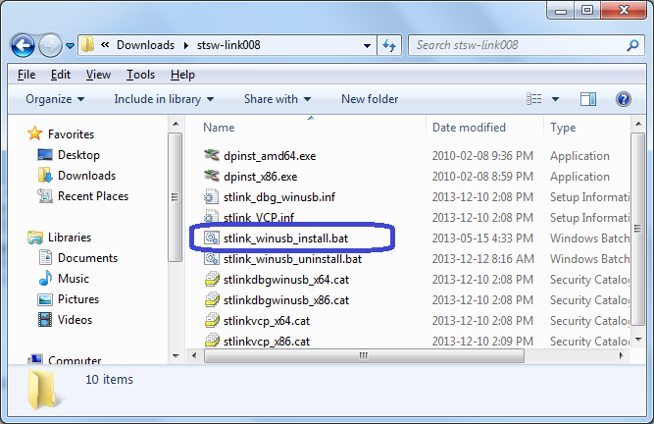Image resolution: width=654 pixels, height=424 pixels.
Task: Select stlink_winusb_install.bat file icon
Action: click(x=212, y=238)
